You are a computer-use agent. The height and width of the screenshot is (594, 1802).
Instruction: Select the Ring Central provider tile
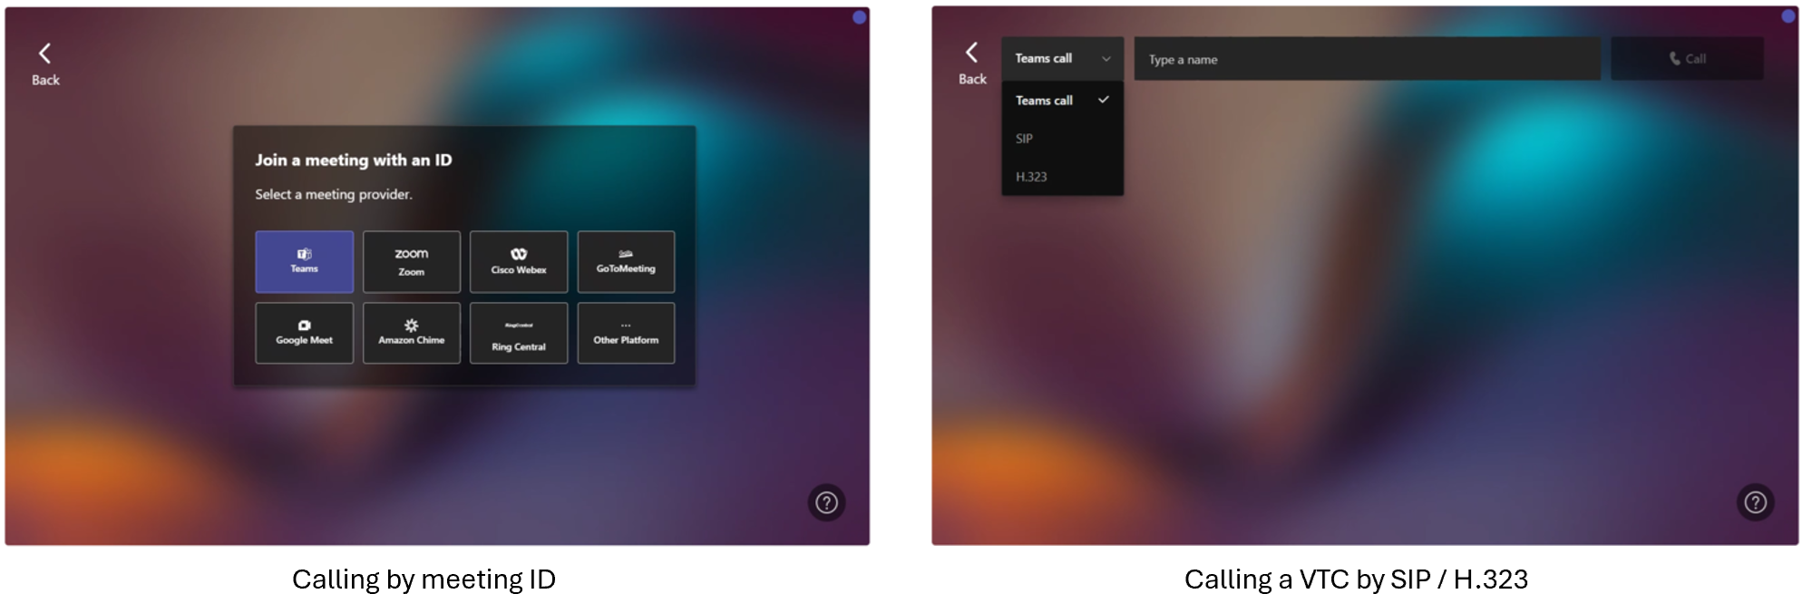518,333
